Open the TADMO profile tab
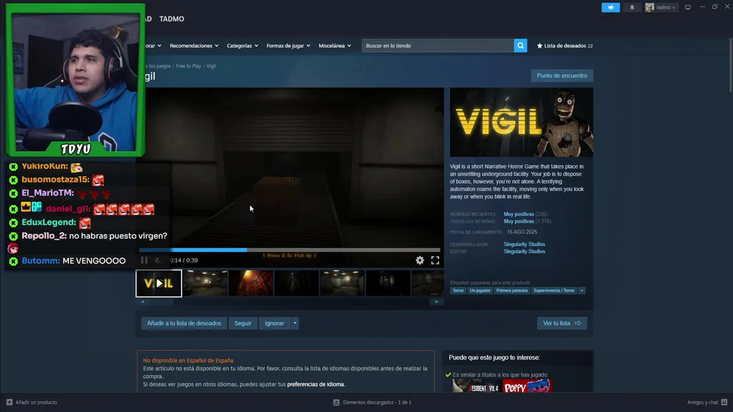 click(x=172, y=19)
